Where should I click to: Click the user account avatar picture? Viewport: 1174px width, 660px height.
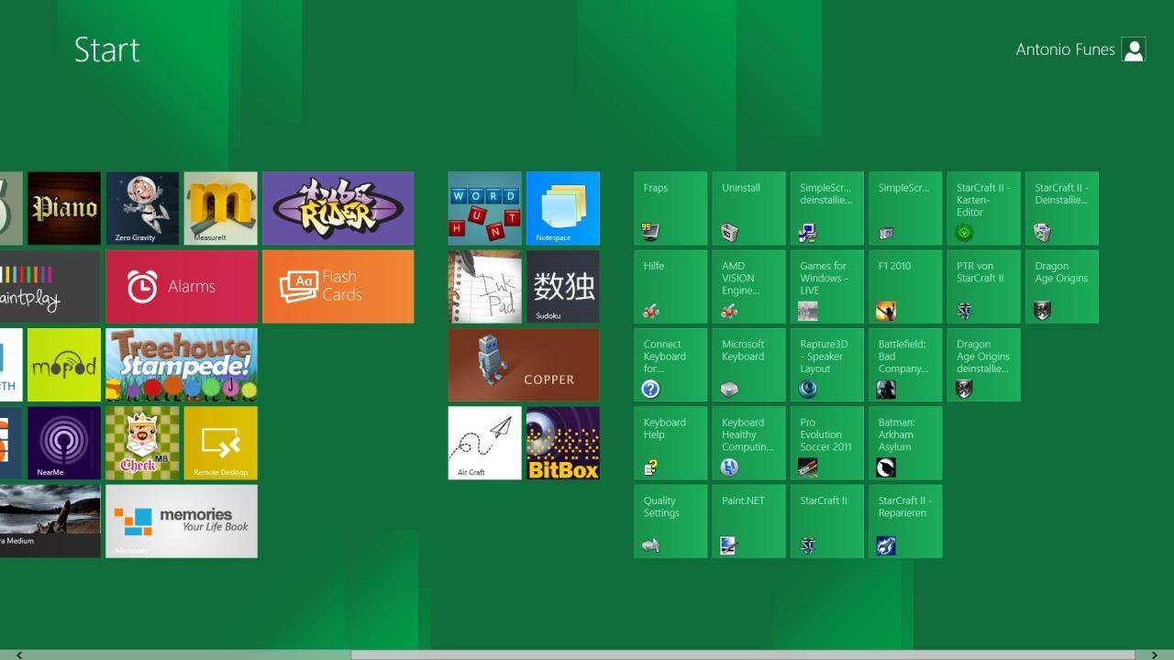point(1134,49)
